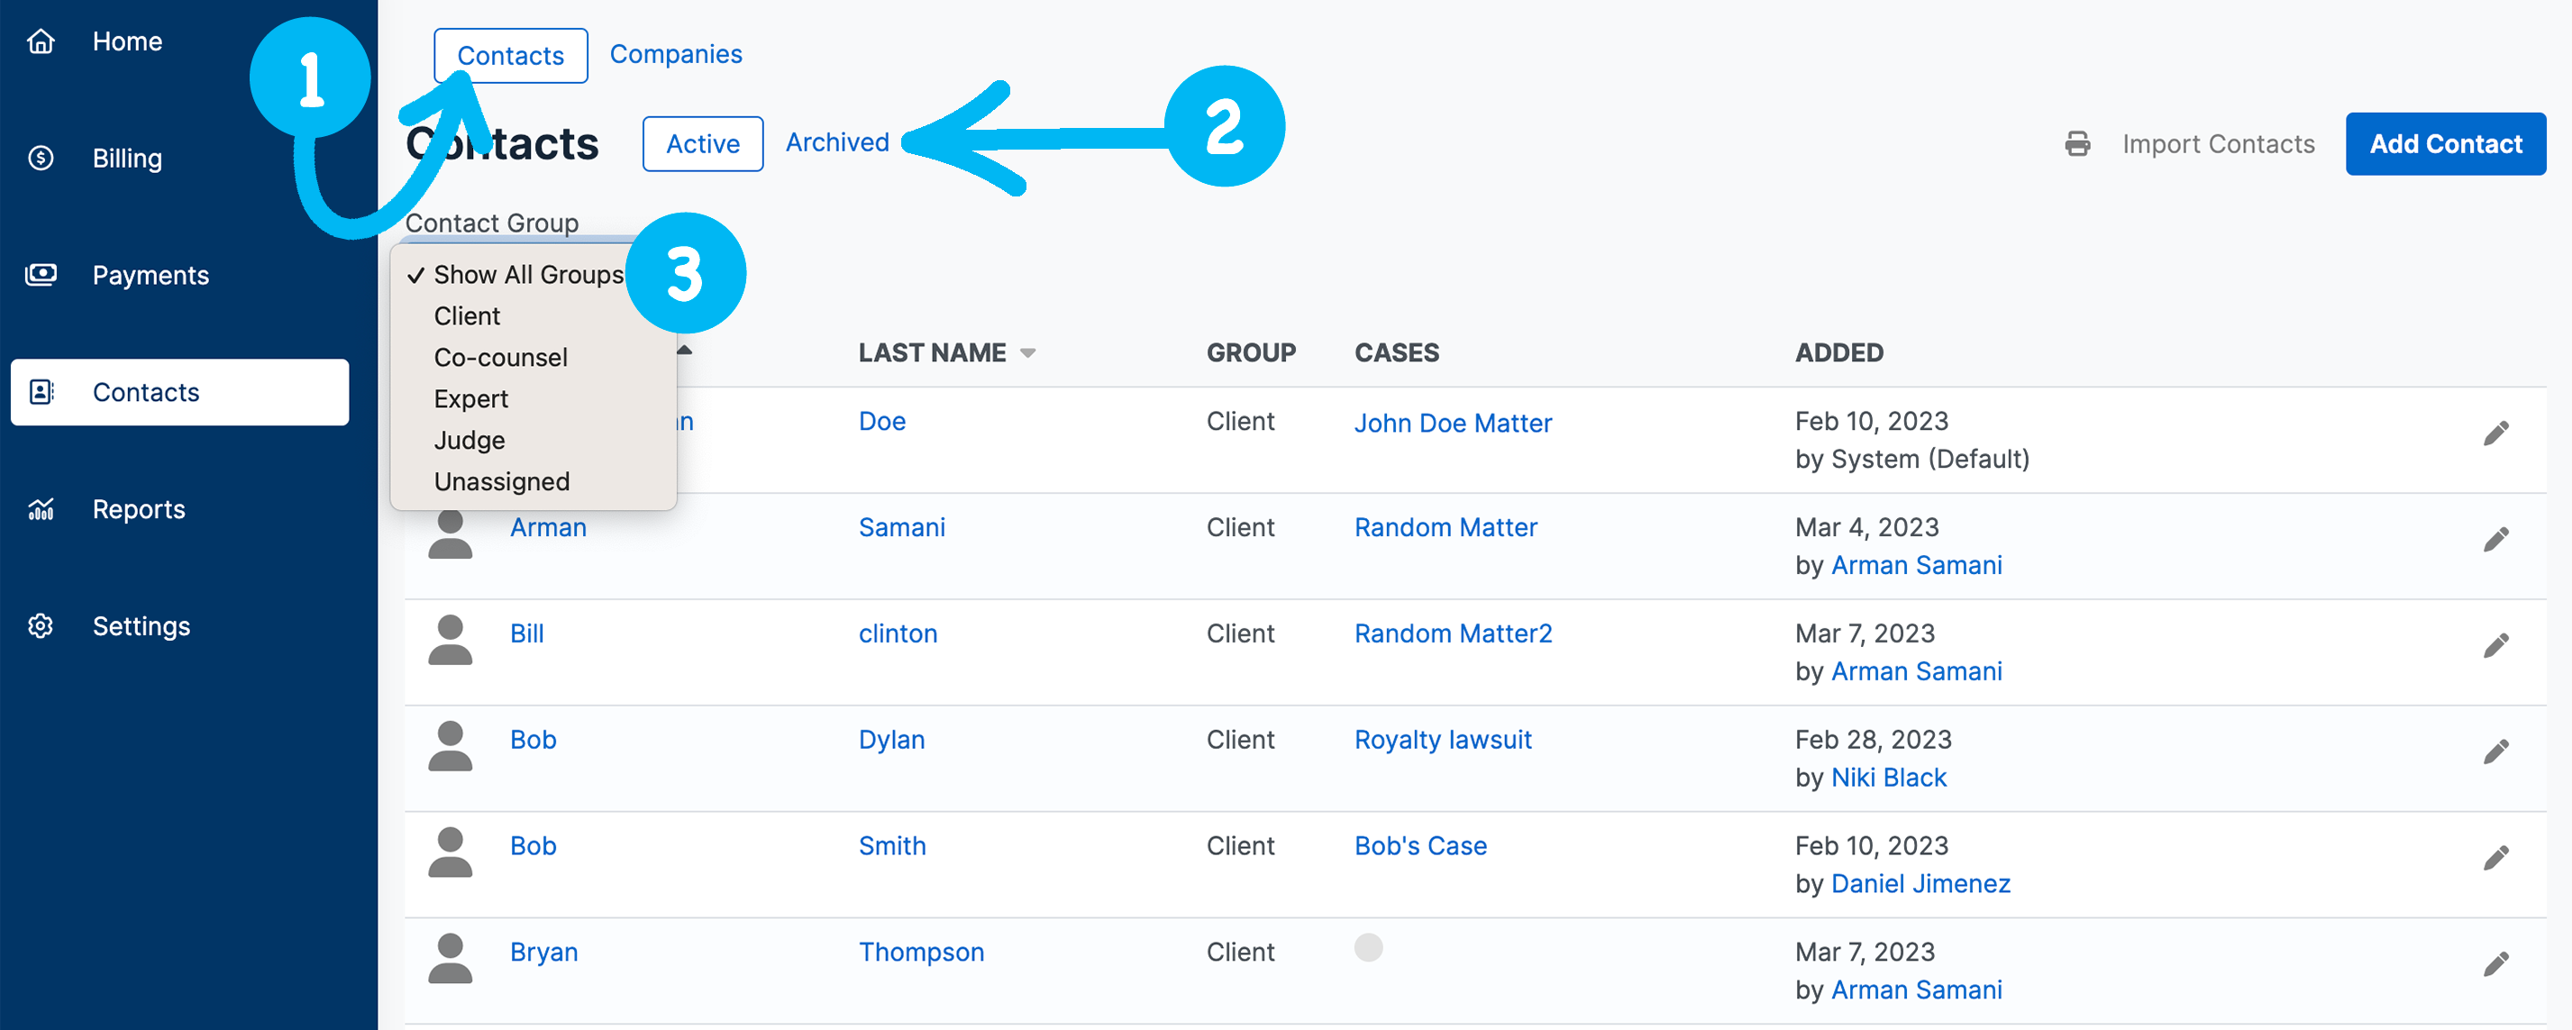Screen dimensions: 2572x1030
Task: Click the Billing dollar icon in sidebar
Action: [41, 158]
